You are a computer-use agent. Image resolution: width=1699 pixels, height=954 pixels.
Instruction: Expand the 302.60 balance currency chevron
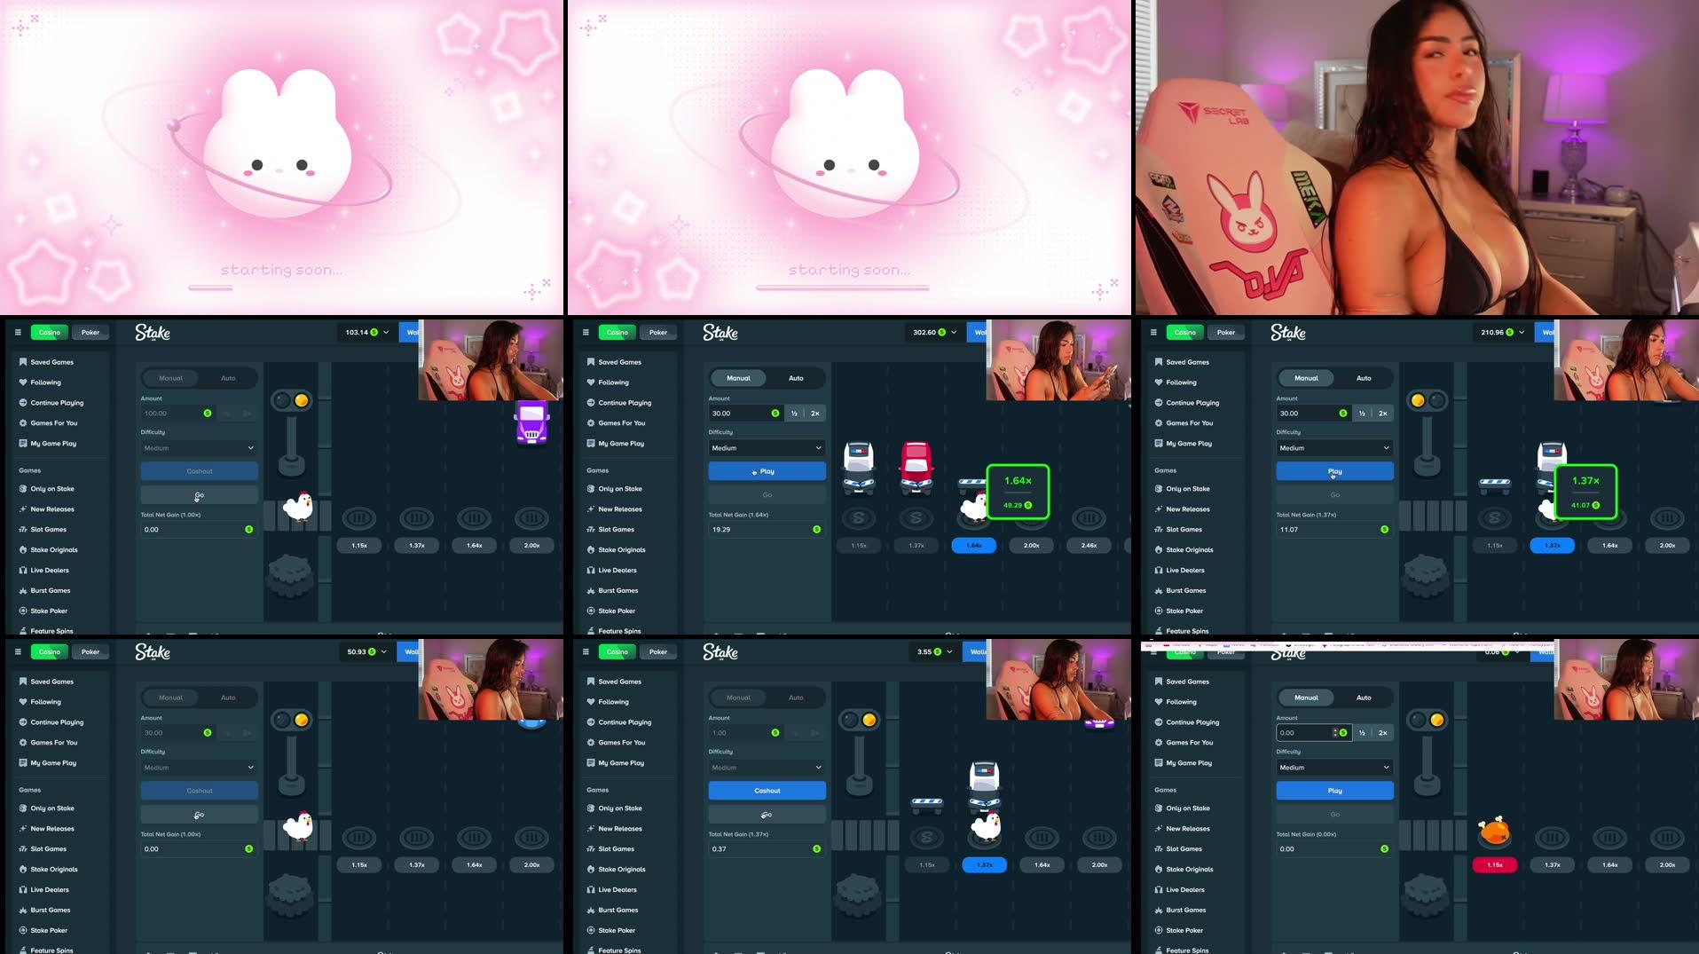pos(954,332)
